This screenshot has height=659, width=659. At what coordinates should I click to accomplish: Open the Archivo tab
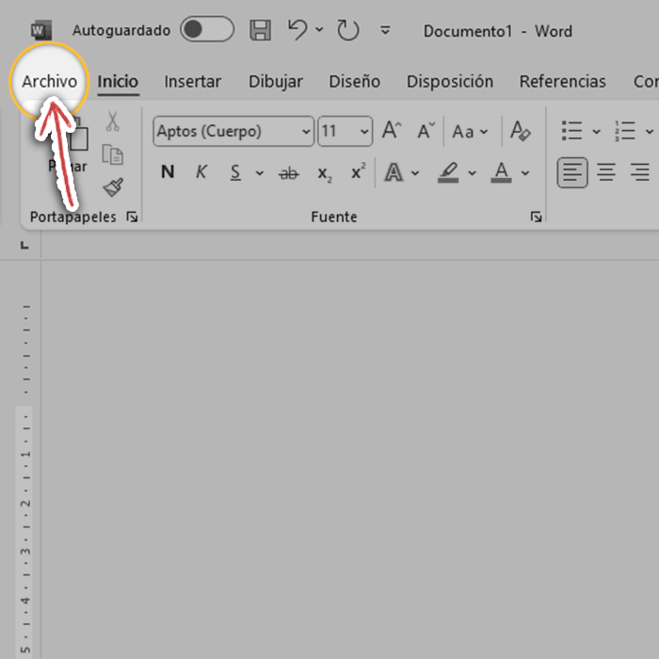click(x=50, y=82)
